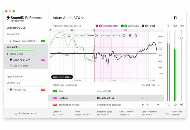Toggle Simulated after left channel L

97,26
